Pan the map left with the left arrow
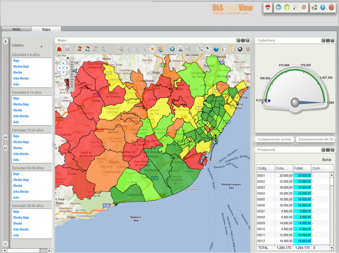The image size is (339, 253). pos(59,68)
